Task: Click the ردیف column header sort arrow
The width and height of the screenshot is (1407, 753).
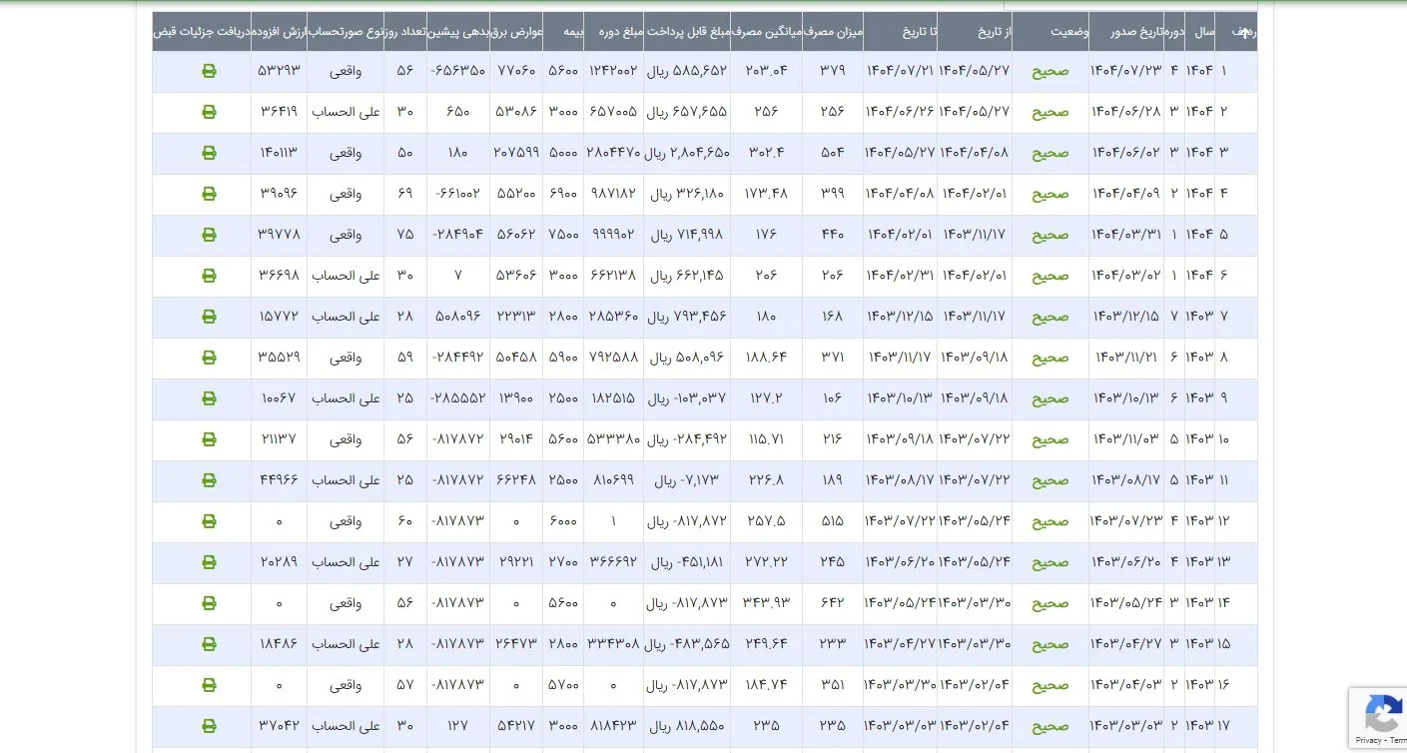Action: 1244,32
